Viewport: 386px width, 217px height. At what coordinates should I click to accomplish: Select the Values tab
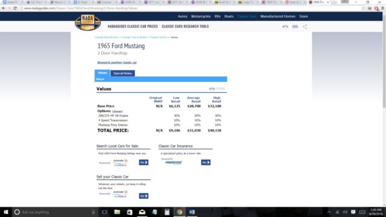pos(102,73)
